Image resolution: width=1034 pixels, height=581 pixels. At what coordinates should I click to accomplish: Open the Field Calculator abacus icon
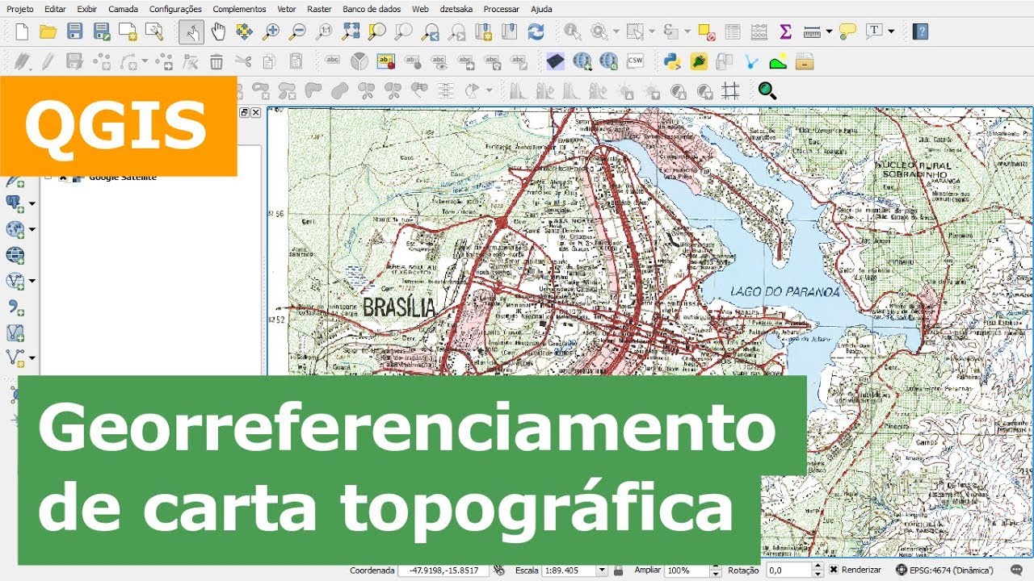coord(759,31)
